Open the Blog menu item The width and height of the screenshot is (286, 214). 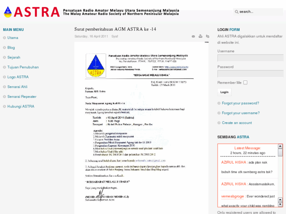[11, 48]
